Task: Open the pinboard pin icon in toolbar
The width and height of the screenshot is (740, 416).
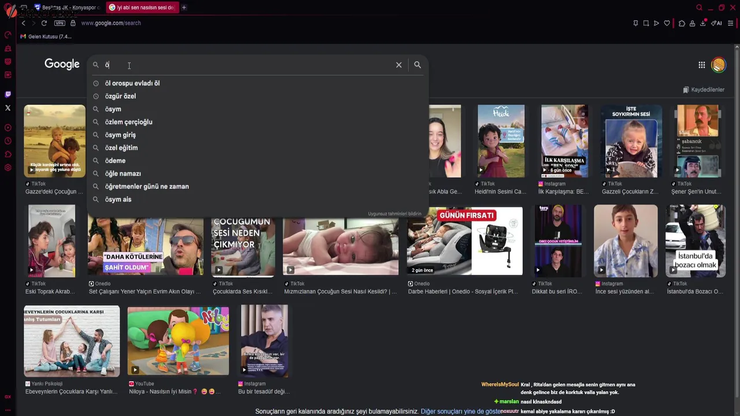Action: [635, 23]
